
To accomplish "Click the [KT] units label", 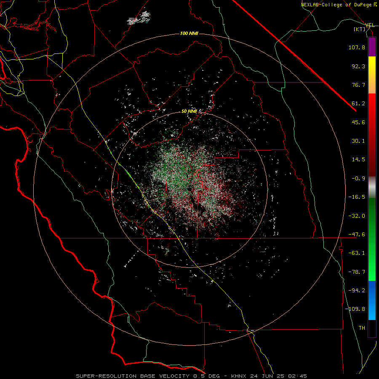I will [360, 29].
